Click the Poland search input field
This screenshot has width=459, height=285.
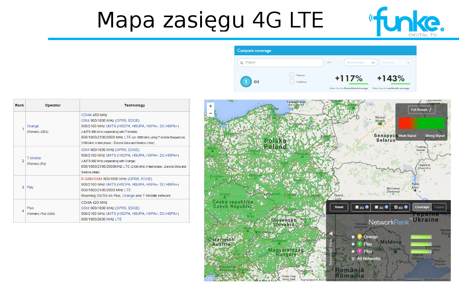point(281,62)
